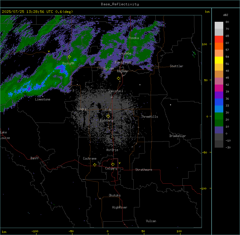Image resolution: width=240 pixels, height=235 pixels.
Task: Select the purple 36-39 dBZ legend swatch
Action: (219, 95)
